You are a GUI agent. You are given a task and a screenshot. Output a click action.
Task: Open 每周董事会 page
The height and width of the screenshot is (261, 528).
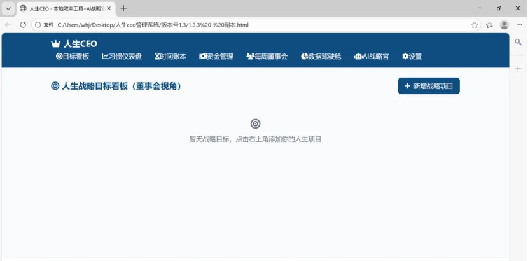267,57
